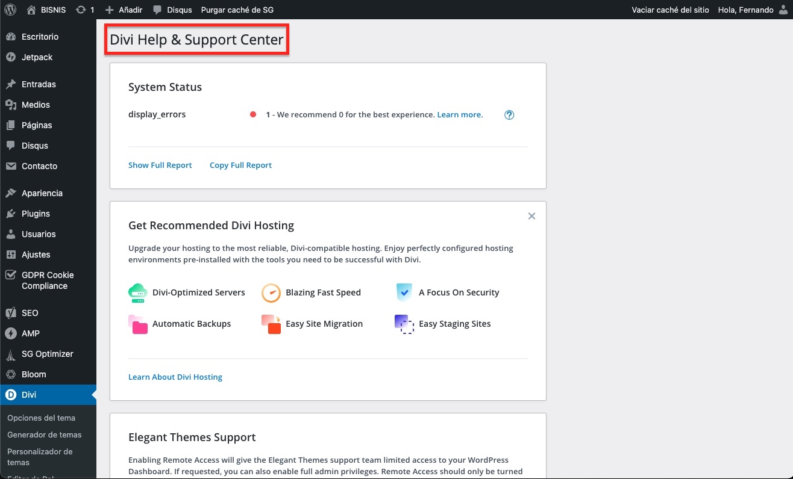Go to Apariencia in sidebar menu
This screenshot has height=479, width=793.
point(42,193)
